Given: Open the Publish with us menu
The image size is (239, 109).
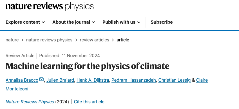Looking at the screenshot, I should tap(121, 22).
